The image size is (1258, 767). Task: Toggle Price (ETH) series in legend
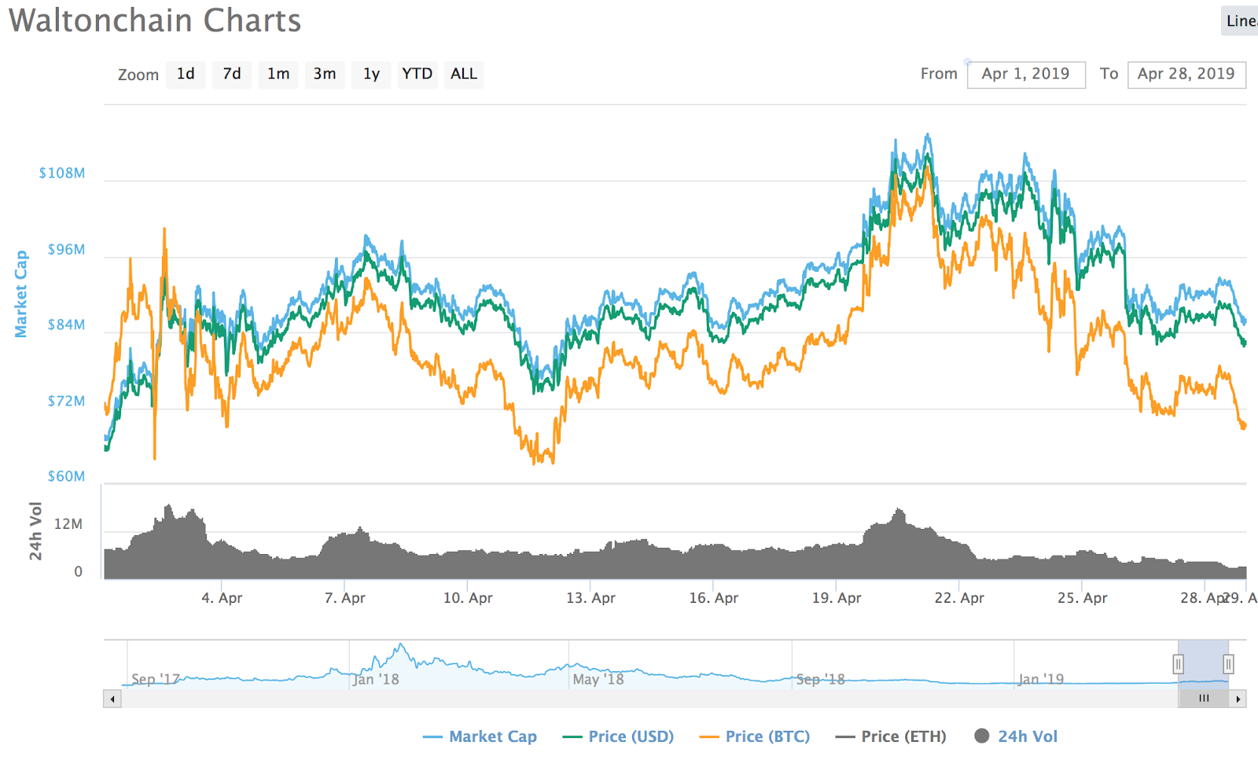tap(891, 737)
